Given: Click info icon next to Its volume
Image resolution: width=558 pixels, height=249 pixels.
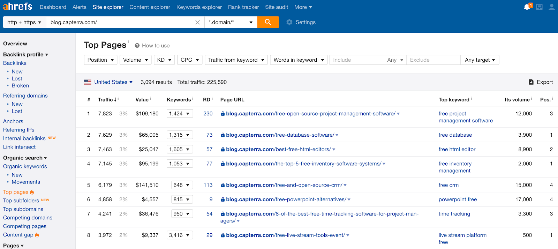Looking at the screenshot, I should coord(531,99).
